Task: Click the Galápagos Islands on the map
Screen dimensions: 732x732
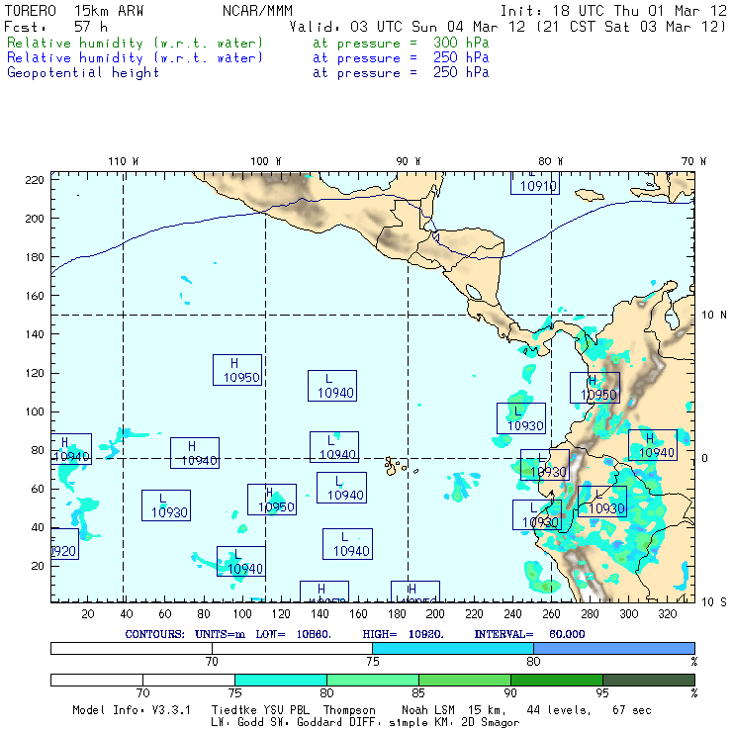Action: pyautogui.click(x=395, y=464)
